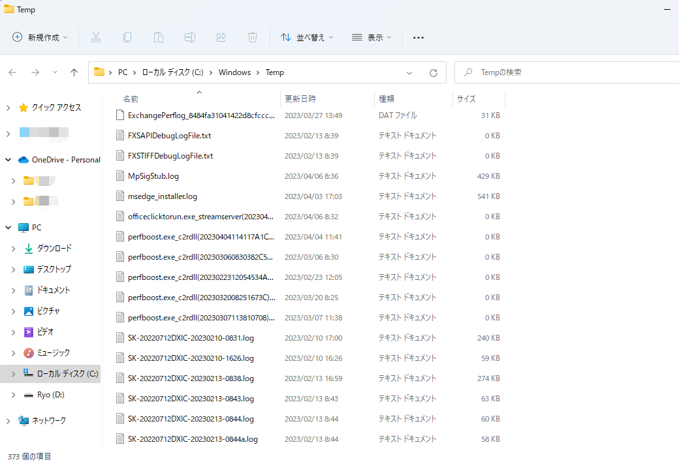Screen dimensions: 679x462
Task: Refresh the current folder view
Action: tap(433, 72)
